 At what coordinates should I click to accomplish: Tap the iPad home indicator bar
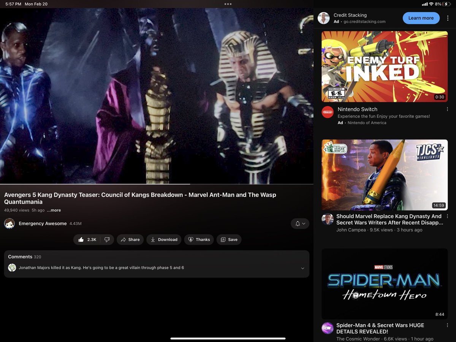(x=228, y=338)
